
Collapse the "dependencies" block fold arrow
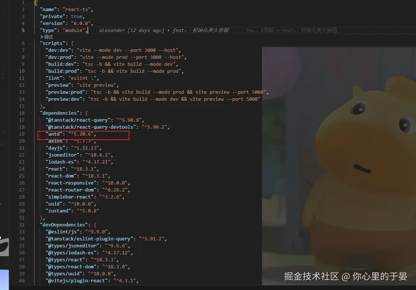[x=30, y=113]
